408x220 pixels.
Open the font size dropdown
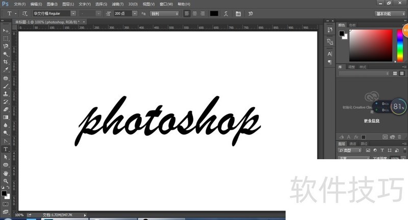135,14
